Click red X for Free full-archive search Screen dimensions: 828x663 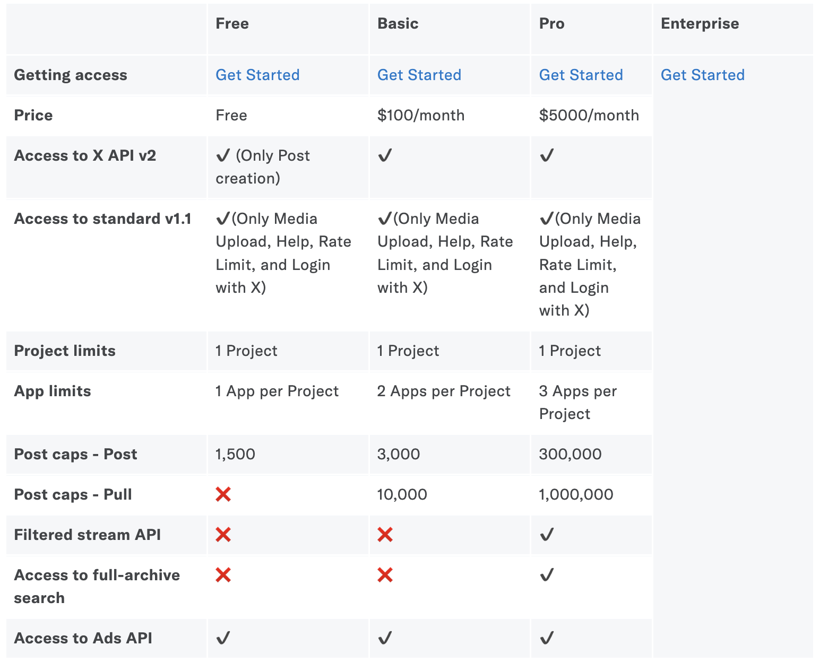223,575
